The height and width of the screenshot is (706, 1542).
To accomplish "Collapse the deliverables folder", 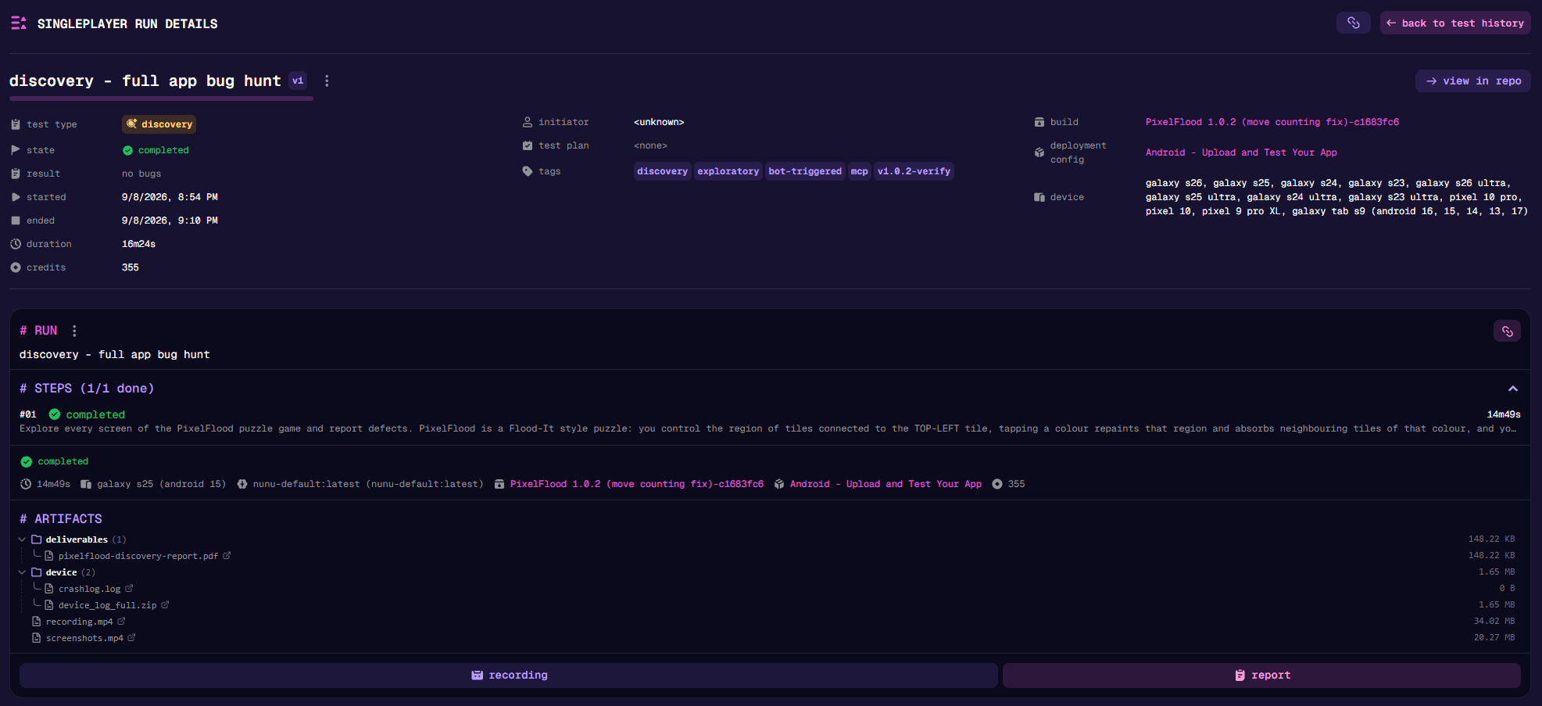I will [x=22, y=539].
